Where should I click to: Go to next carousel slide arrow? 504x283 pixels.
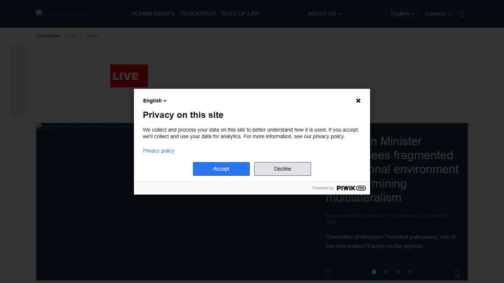pos(456,273)
